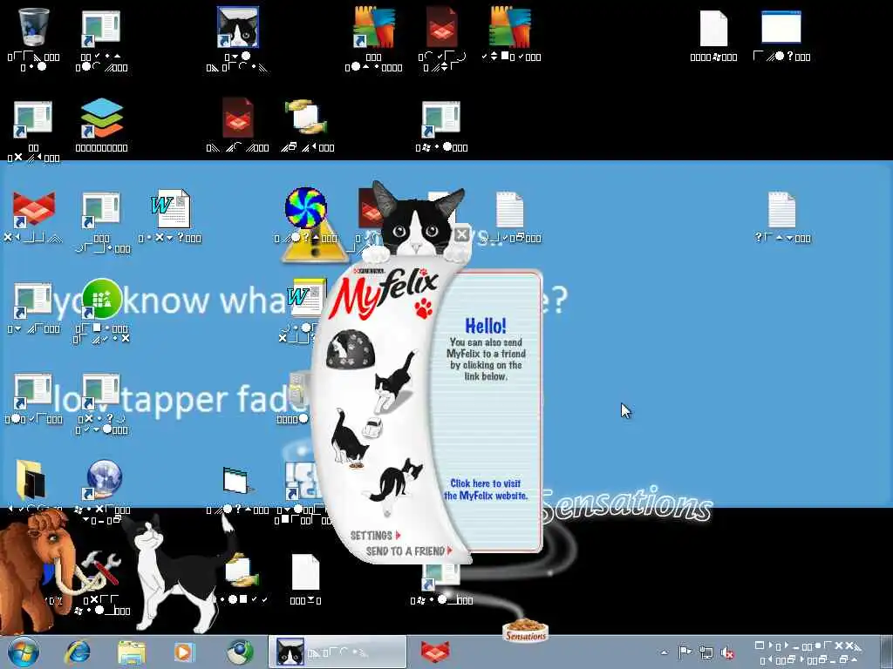Open the cat face shortcut on desktop
The width and height of the screenshot is (893, 669).
click(238, 27)
